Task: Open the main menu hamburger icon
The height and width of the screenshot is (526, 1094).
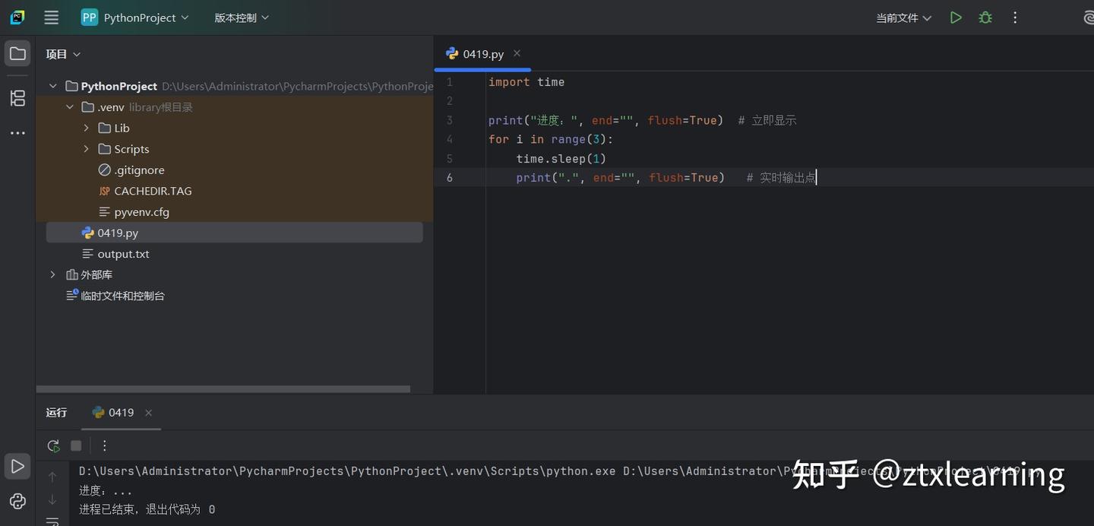Action: pyautogui.click(x=51, y=17)
